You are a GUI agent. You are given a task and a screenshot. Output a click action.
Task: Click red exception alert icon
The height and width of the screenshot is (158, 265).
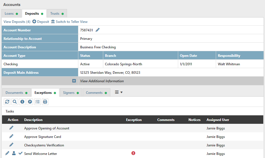(133, 153)
